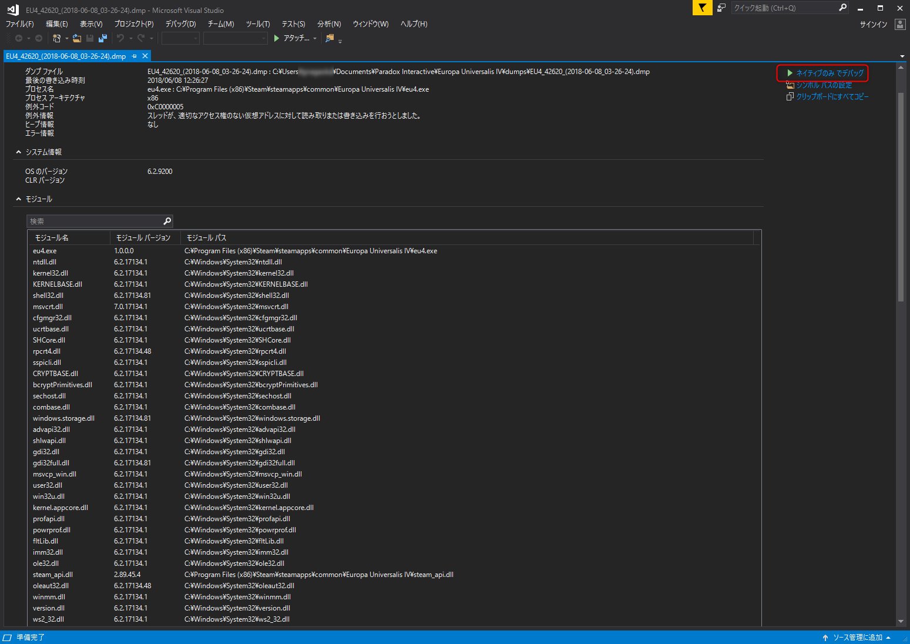Open the 編集(E) menu
This screenshot has width=910, height=644.
point(56,24)
